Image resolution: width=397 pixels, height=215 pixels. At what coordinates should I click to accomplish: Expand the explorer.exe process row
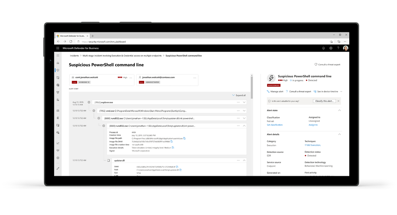click(244, 102)
